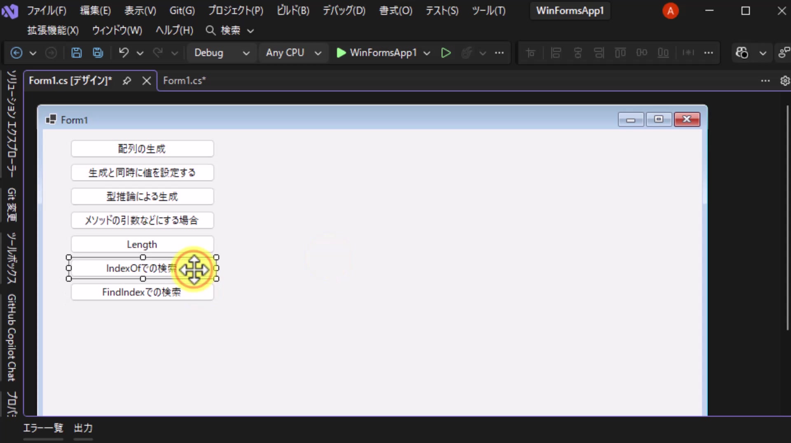Click the Navigate Backward arrow icon
Image resolution: width=791 pixels, height=443 pixels.
pyautogui.click(x=16, y=53)
